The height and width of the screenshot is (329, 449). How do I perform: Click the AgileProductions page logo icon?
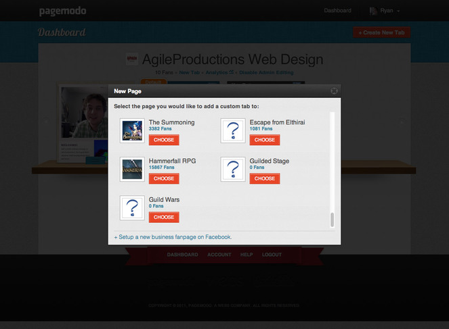click(132, 59)
